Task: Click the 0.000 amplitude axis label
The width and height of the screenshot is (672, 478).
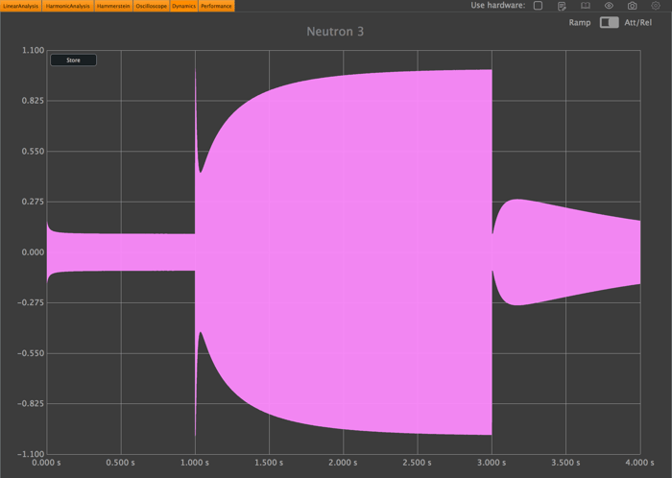Action: point(33,252)
